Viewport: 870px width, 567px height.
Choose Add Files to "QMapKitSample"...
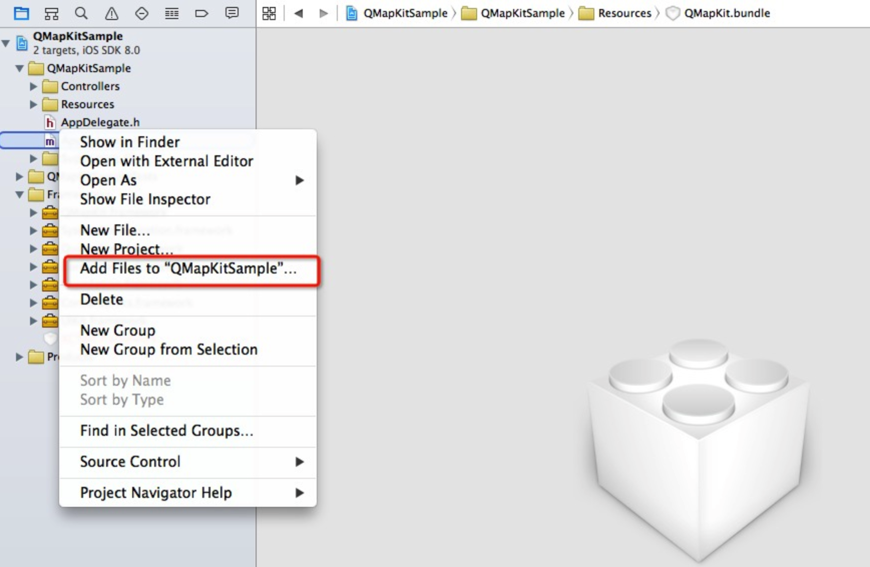[x=188, y=268]
